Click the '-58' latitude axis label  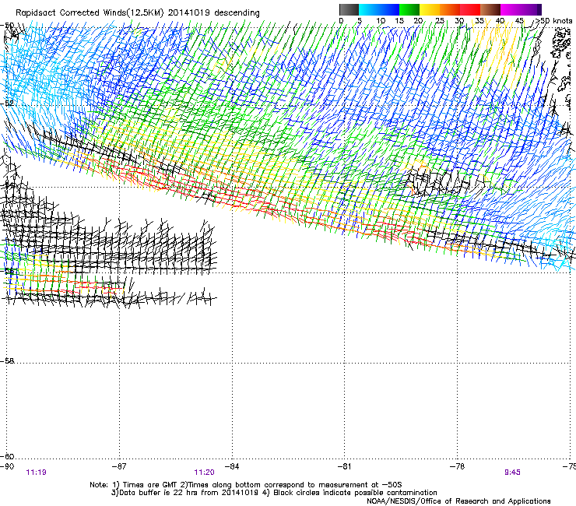pos(7,361)
